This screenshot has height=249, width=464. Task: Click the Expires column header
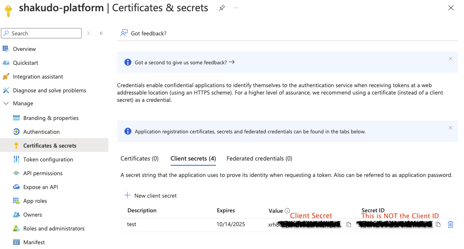226,211
